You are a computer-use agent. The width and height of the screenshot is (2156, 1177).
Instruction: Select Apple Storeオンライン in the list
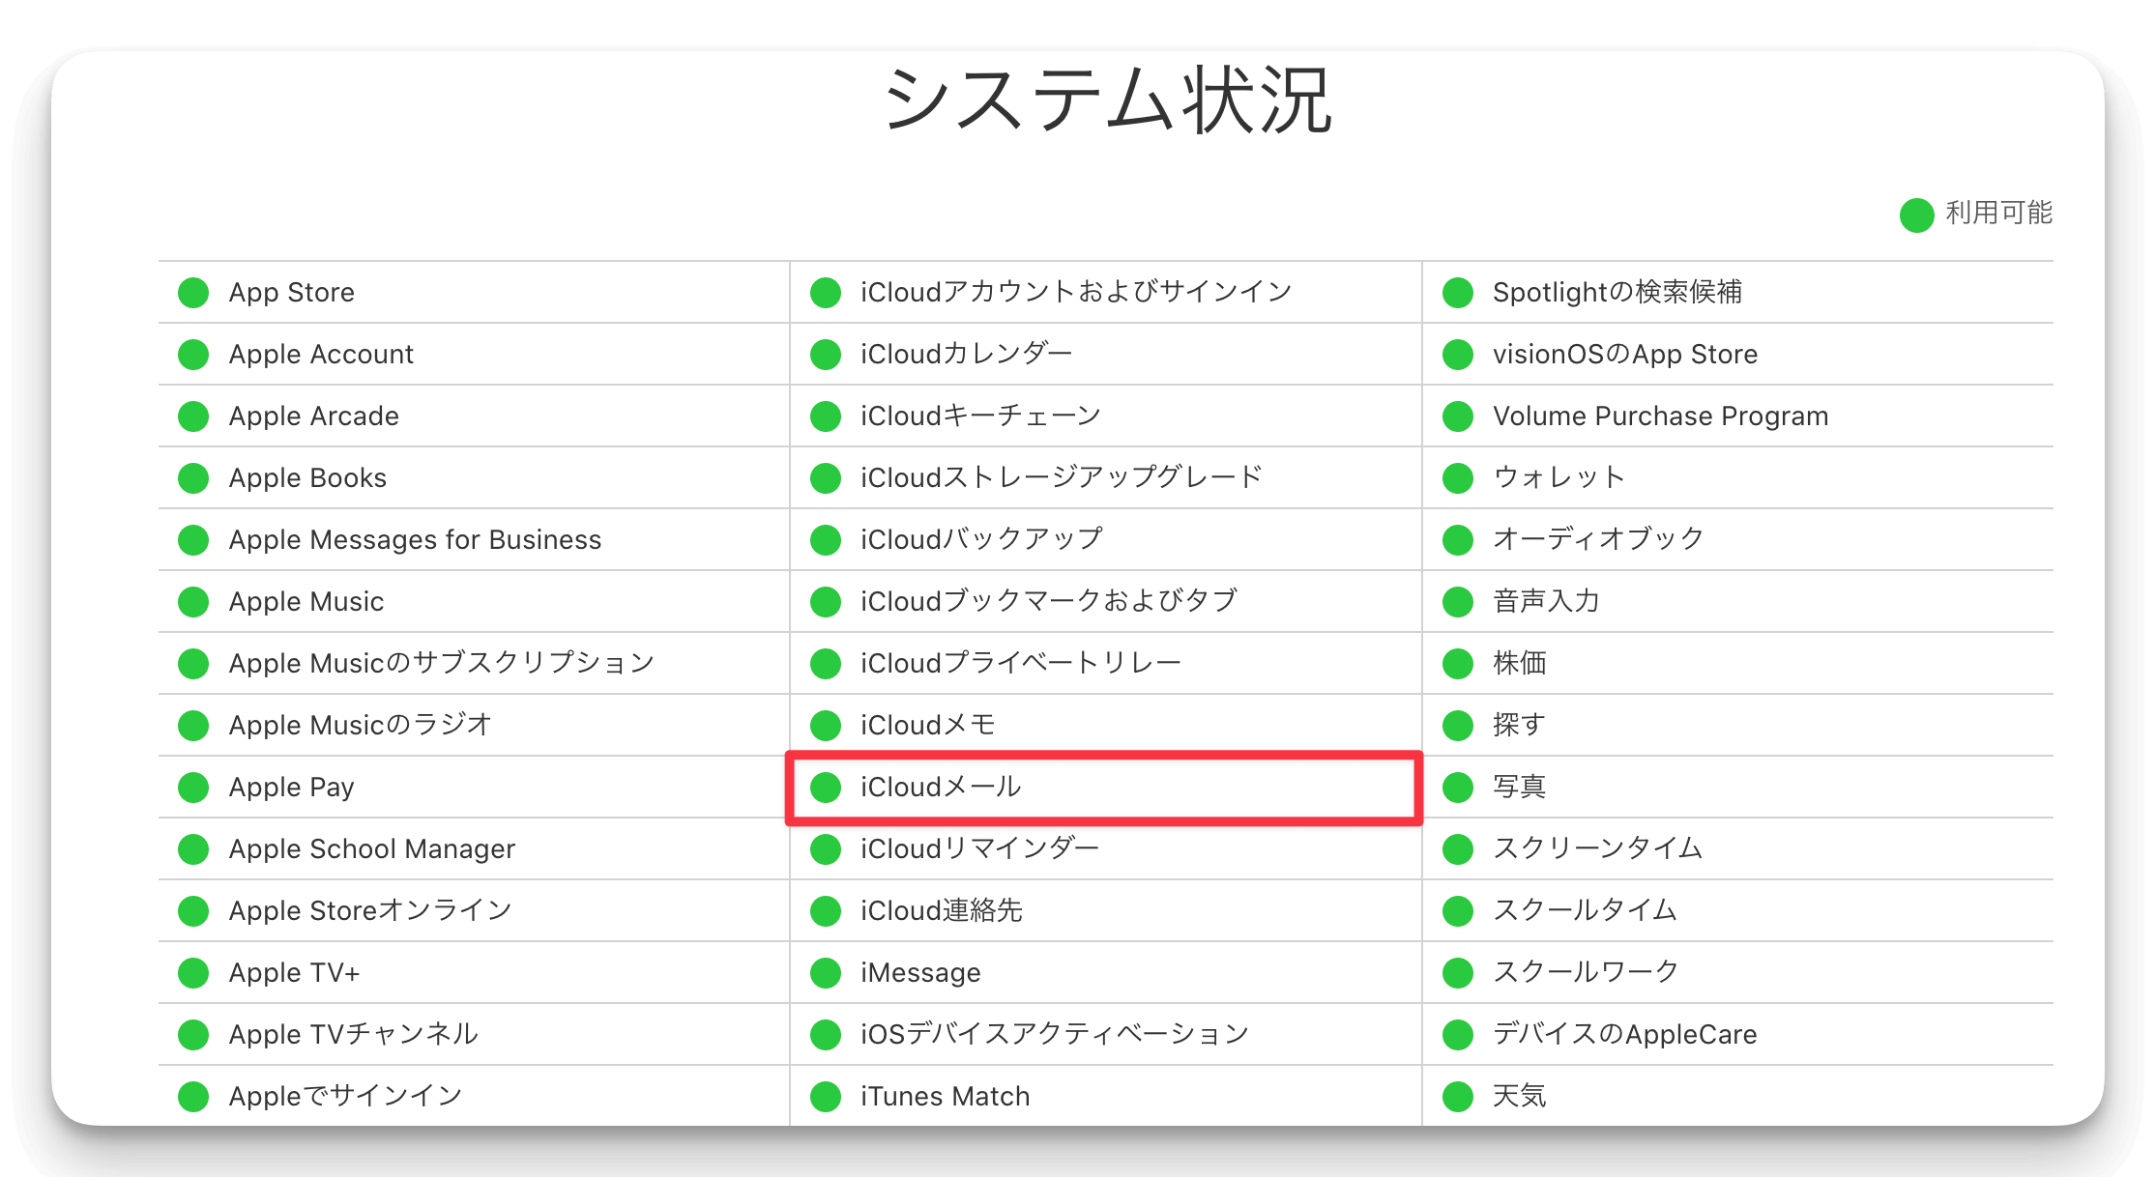point(370,910)
